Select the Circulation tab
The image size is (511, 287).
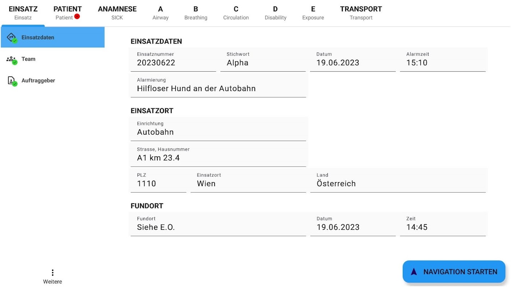coord(236,13)
